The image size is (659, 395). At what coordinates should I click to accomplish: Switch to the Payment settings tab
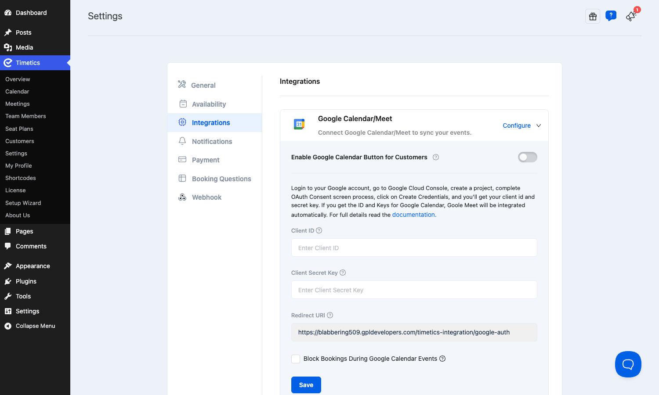point(214,160)
